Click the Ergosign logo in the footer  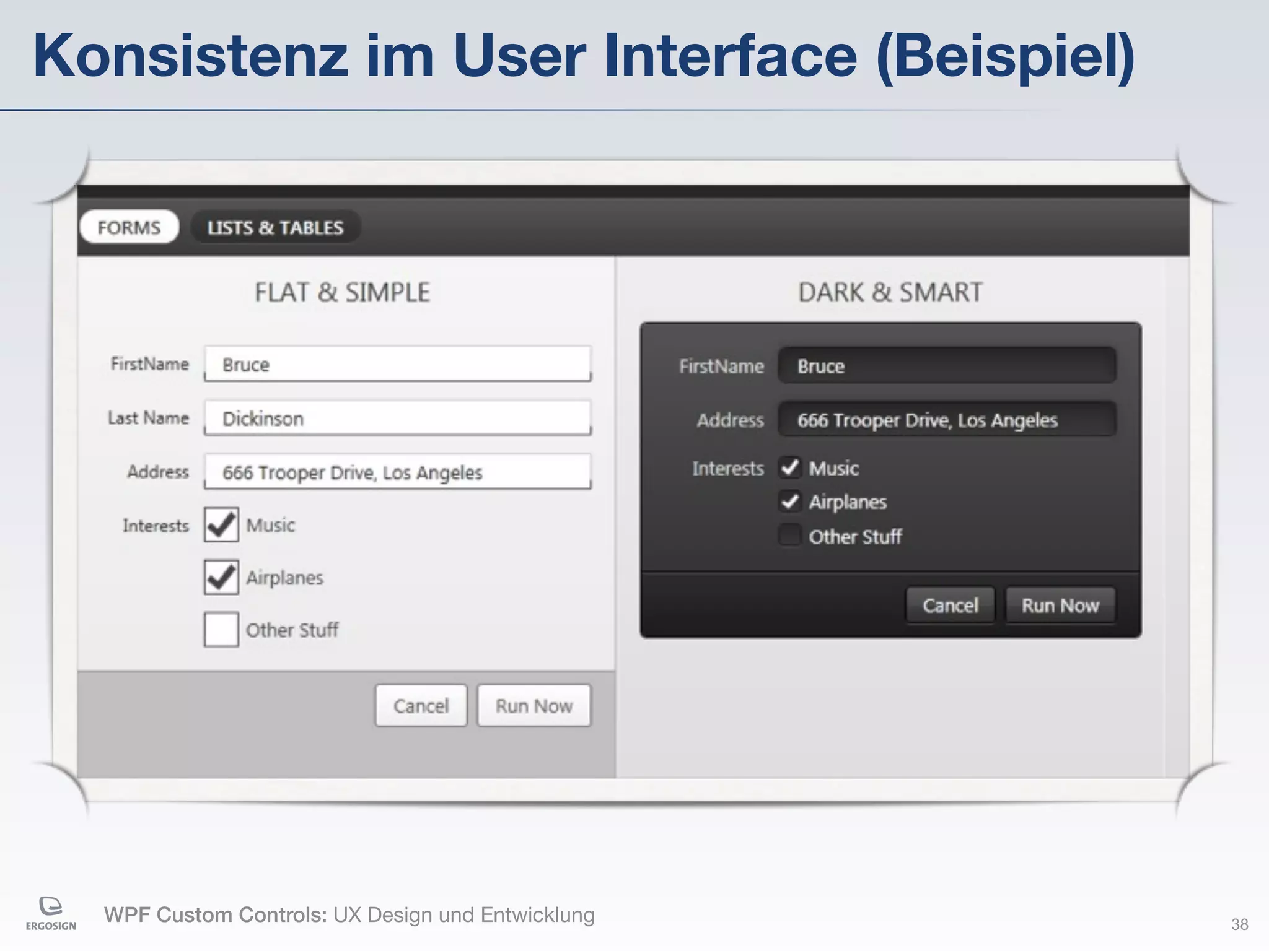[x=51, y=913]
